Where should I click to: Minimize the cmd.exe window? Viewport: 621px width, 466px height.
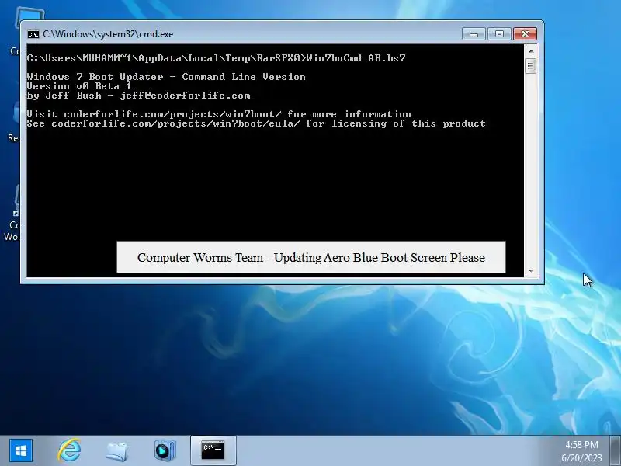pos(474,34)
